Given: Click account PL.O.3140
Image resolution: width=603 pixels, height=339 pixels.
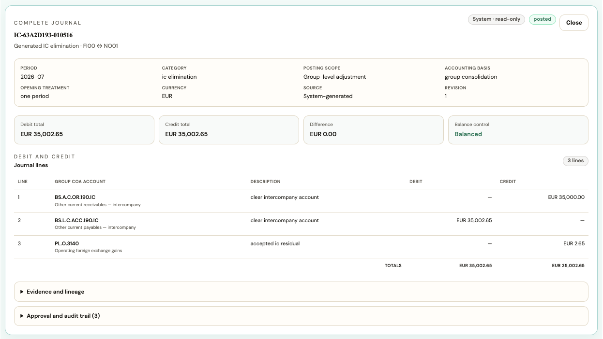Looking at the screenshot, I should (x=67, y=243).
